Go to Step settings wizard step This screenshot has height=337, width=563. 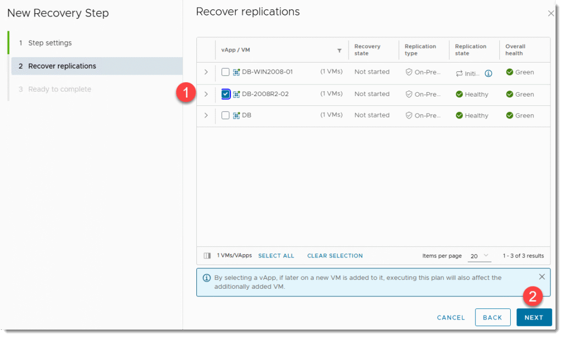pos(49,43)
